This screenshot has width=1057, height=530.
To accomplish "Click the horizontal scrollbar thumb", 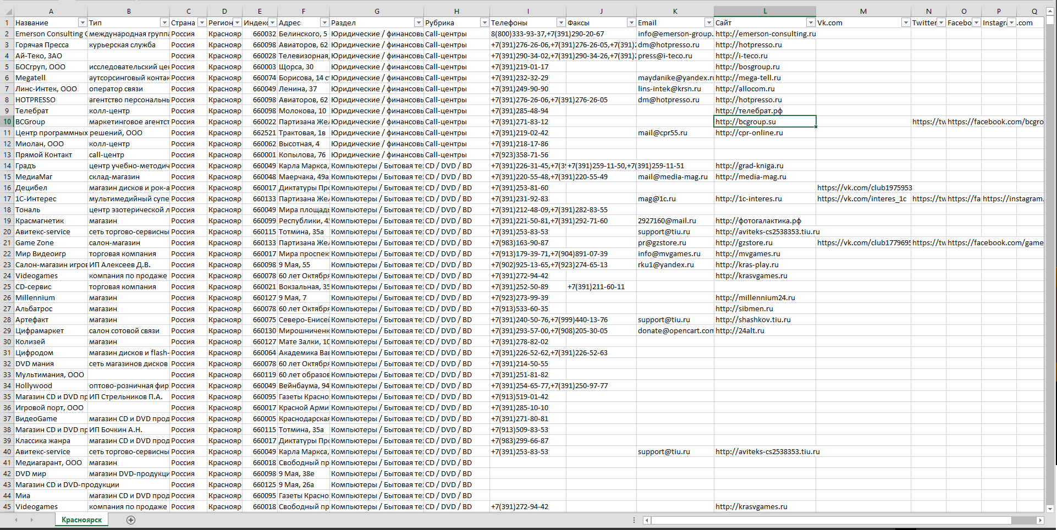I will click(832, 520).
